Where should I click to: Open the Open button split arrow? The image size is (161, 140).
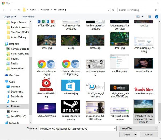[x=136, y=135]
